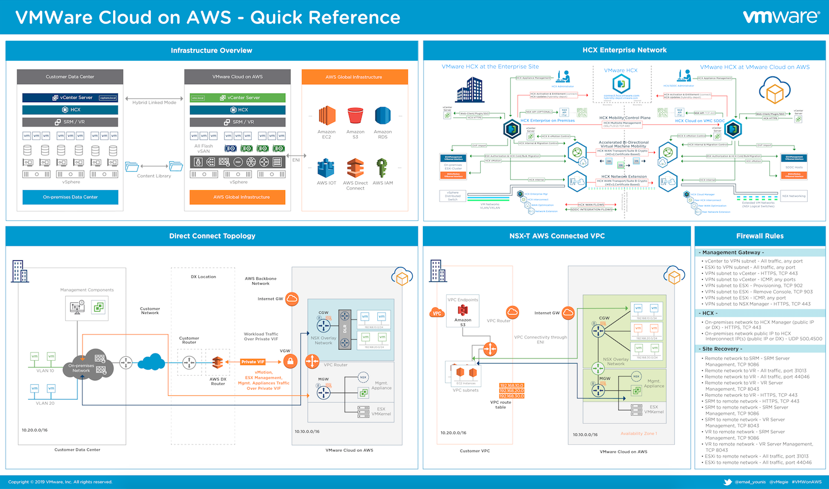Click the #VMWonAWS hashtag in footer
This screenshot has height=489, width=829.
[x=807, y=482]
